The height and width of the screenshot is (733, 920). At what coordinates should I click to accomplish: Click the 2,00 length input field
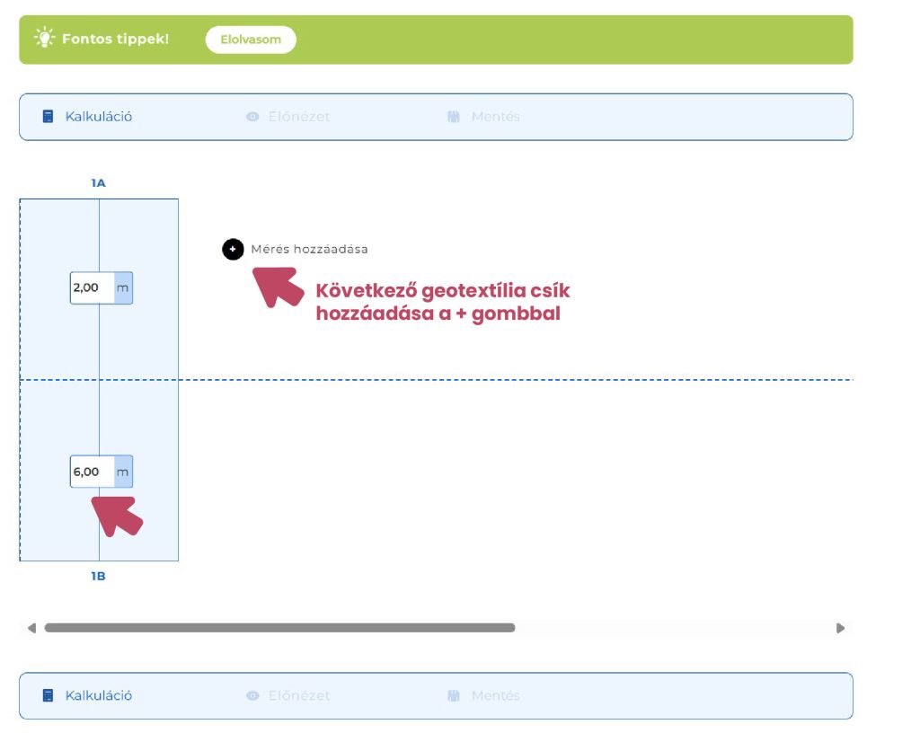coord(93,288)
